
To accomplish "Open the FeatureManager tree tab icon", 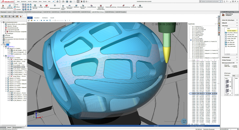I will [2, 16].
